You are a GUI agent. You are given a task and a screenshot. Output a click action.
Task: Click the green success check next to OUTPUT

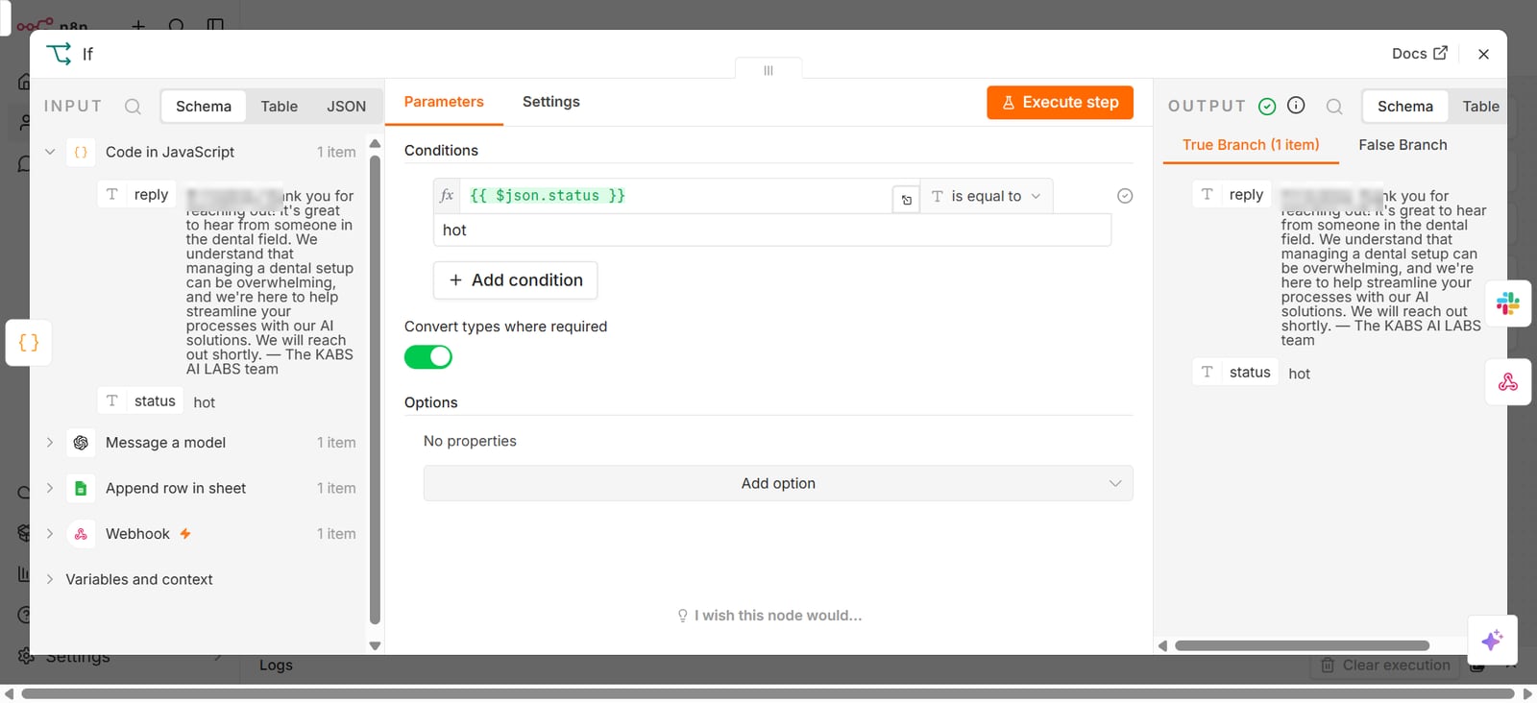click(1267, 107)
